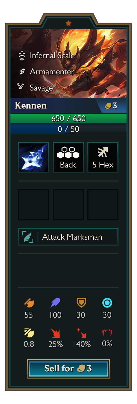Click the Armamenter trait icon
This screenshot has height=404, width=137.
[x=22, y=72]
